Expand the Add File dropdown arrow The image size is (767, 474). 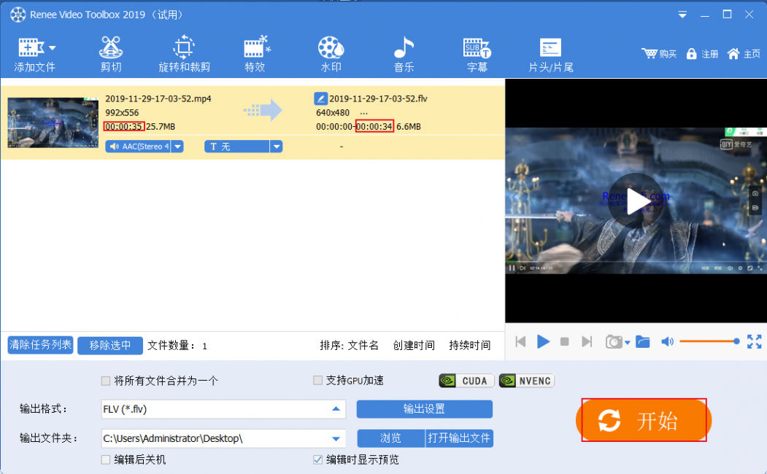pyautogui.click(x=53, y=48)
